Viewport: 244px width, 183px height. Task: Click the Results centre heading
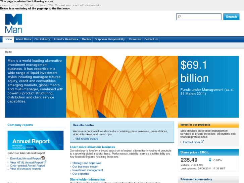83,125
